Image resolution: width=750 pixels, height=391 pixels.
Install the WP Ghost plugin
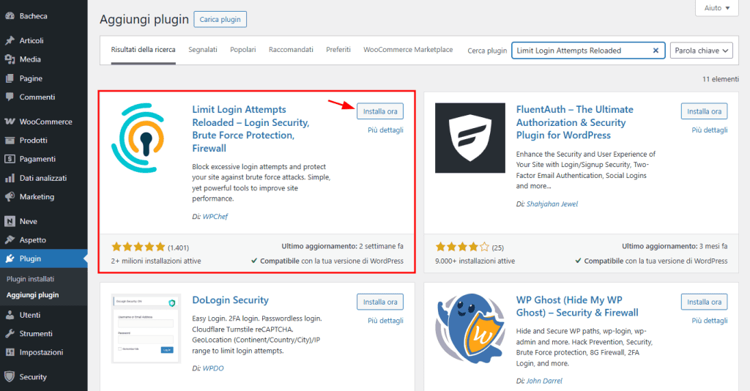(x=704, y=302)
